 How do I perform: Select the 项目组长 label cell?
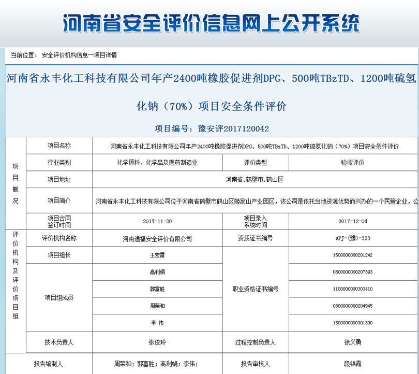pos(59,255)
